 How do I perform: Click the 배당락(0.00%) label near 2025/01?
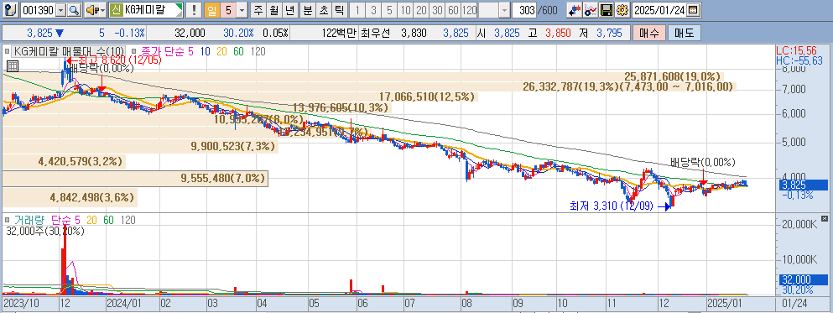click(x=702, y=162)
